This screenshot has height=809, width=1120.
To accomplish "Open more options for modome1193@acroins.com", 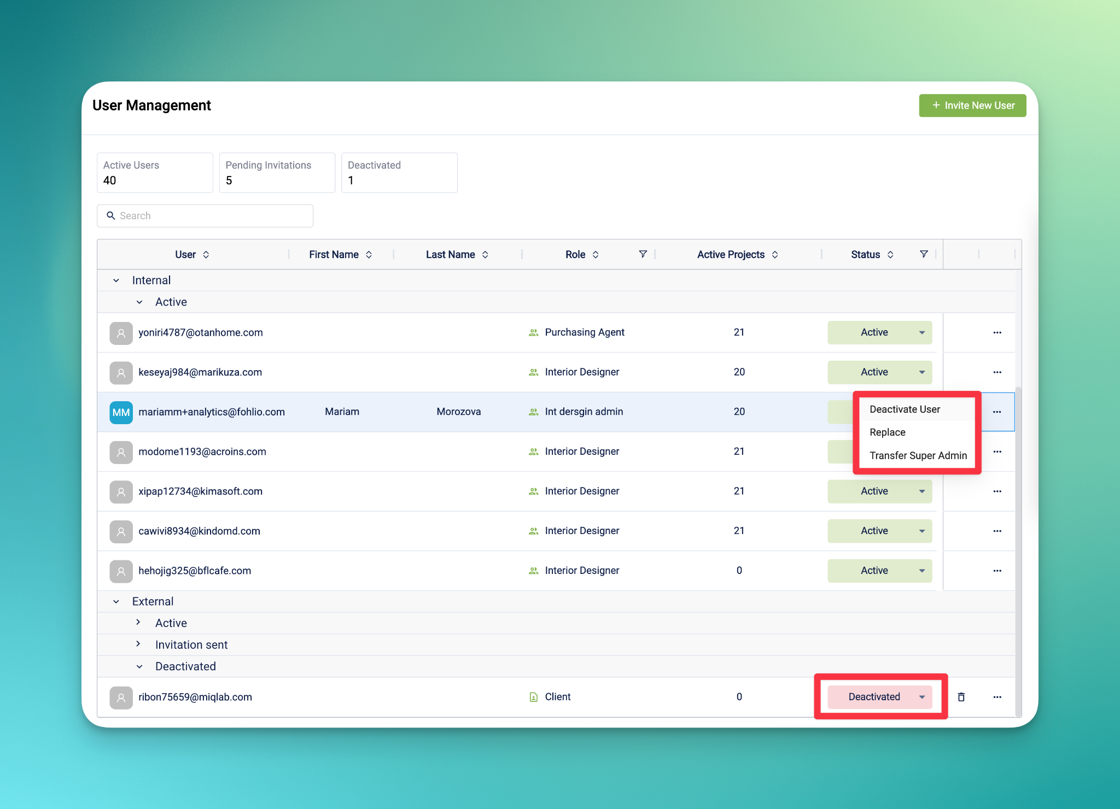I will [997, 452].
